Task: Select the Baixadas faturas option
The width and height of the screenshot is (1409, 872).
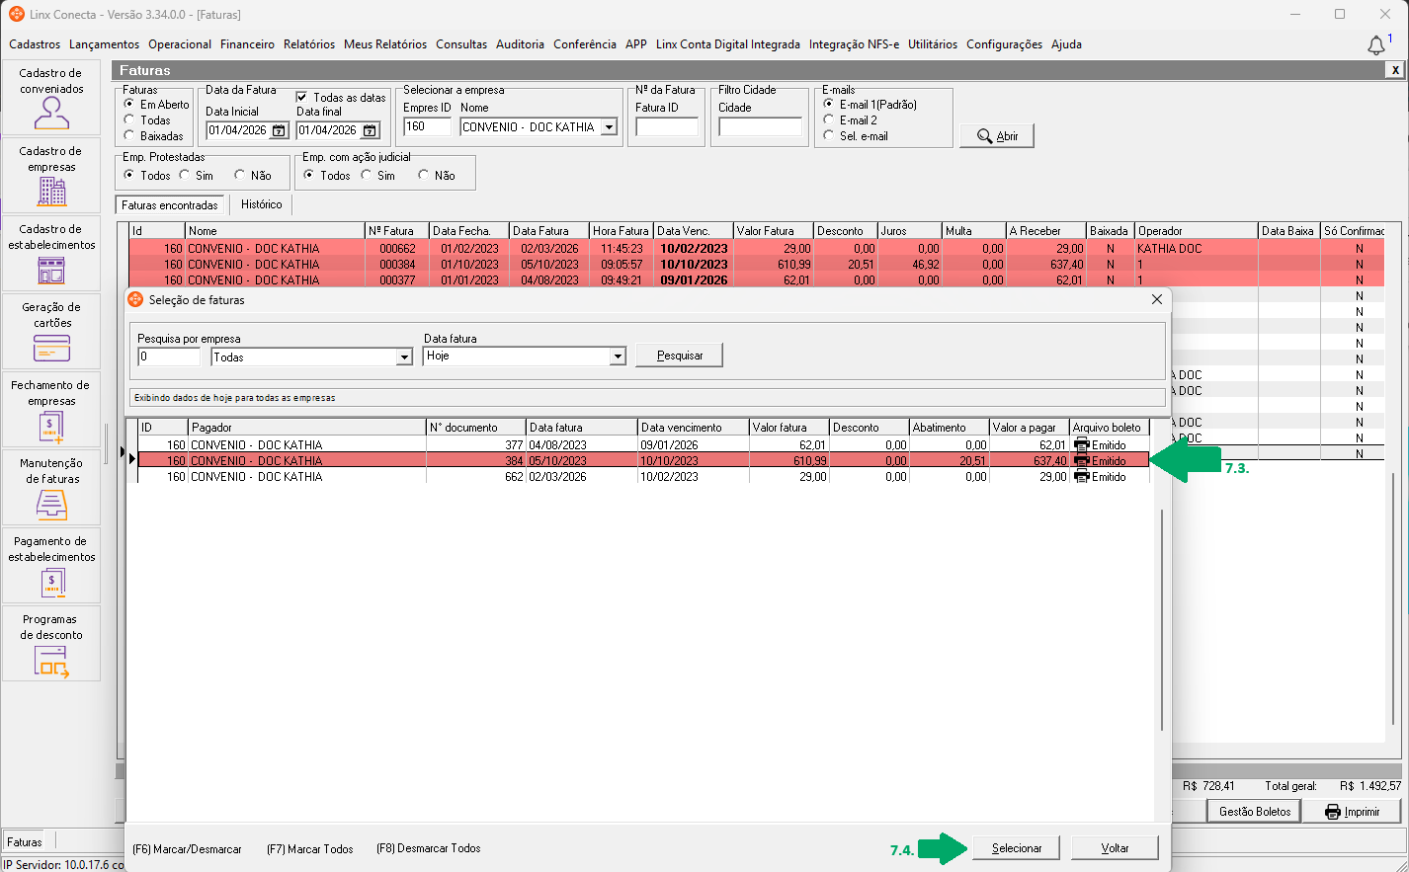Action: [x=128, y=135]
